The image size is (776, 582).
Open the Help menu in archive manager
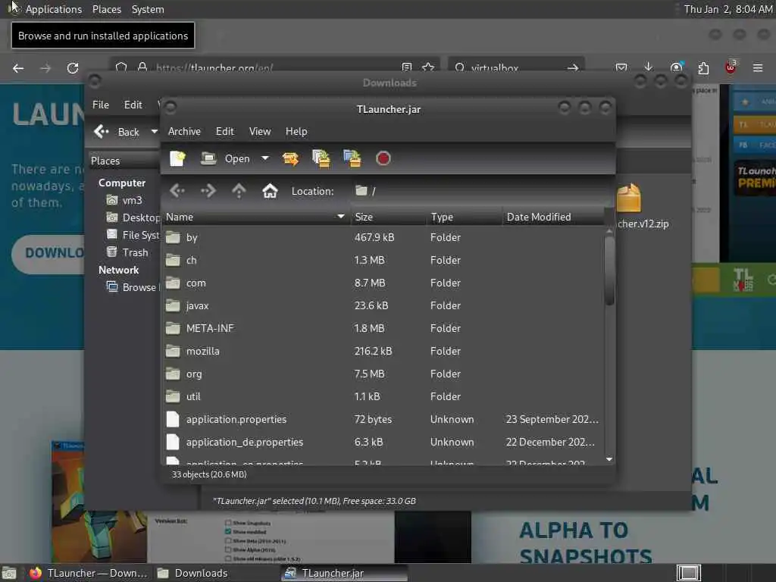coord(296,131)
